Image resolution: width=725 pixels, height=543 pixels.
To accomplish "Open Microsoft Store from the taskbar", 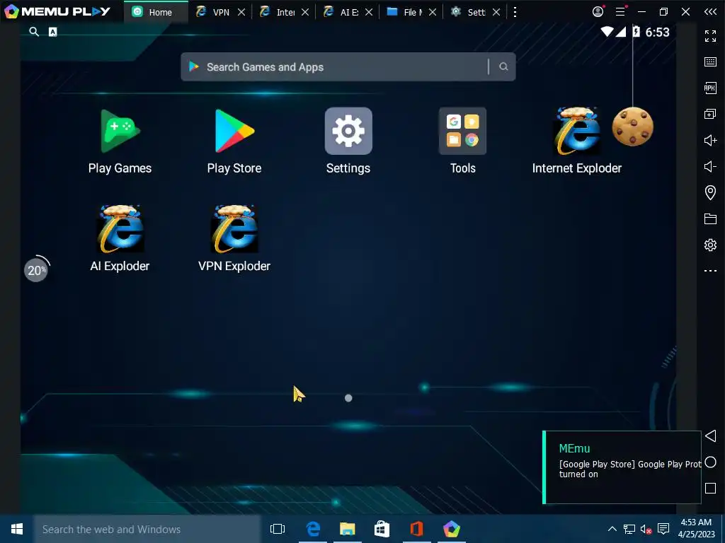I will 382,529.
